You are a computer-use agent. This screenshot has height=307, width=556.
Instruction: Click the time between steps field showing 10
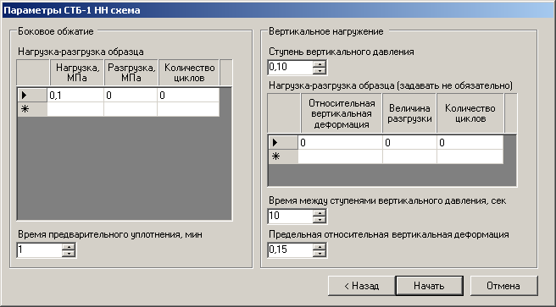290,217
